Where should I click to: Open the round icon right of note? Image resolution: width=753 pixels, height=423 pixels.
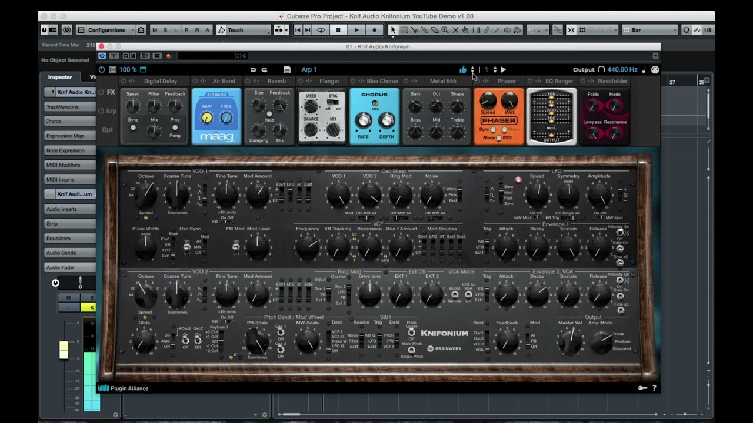click(x=655, y=69)
